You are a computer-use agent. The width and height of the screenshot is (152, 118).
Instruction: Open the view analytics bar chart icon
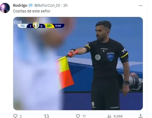coord(109,116)
